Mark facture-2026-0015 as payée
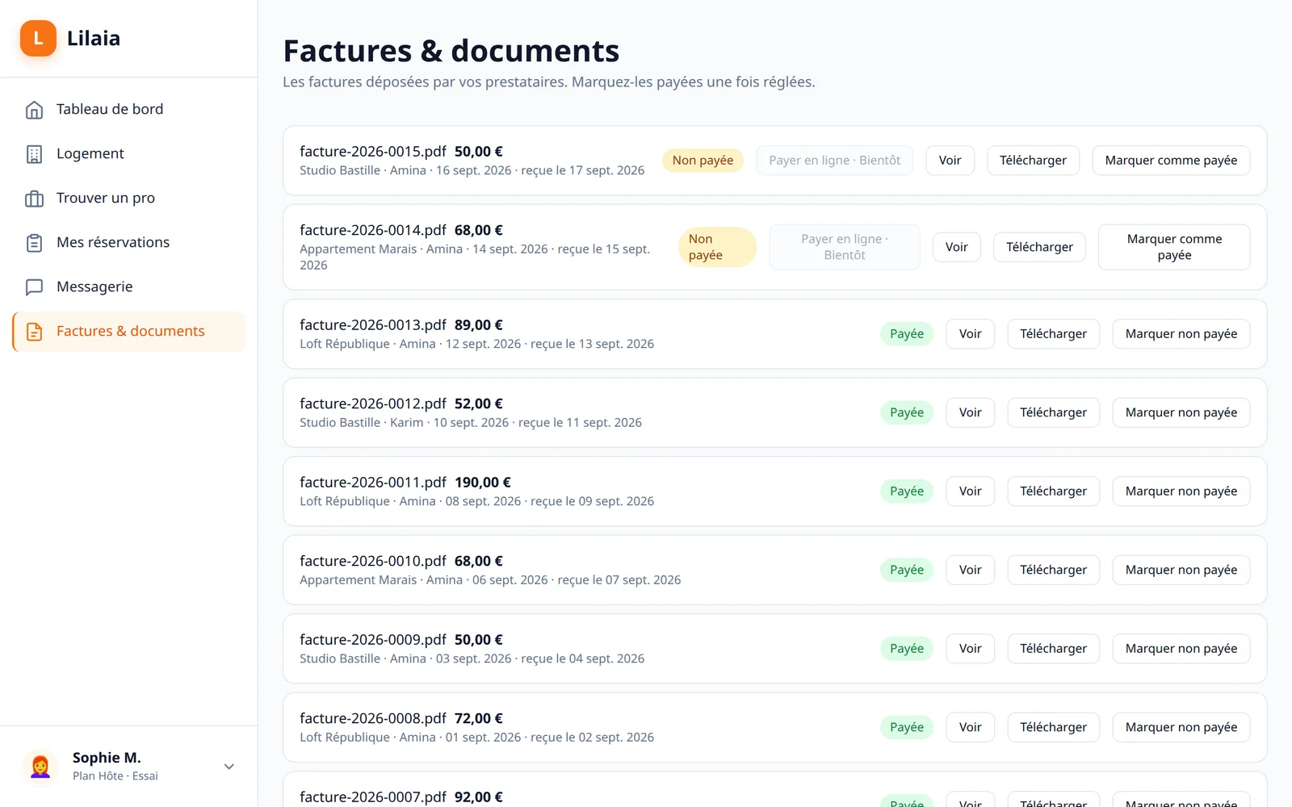This screenshot has height=807, width=1292. tap(1171, 161)
